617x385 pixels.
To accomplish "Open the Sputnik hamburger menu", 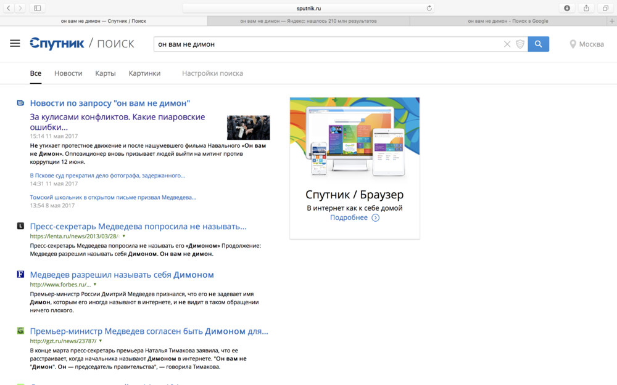I will tap(15, 44).
